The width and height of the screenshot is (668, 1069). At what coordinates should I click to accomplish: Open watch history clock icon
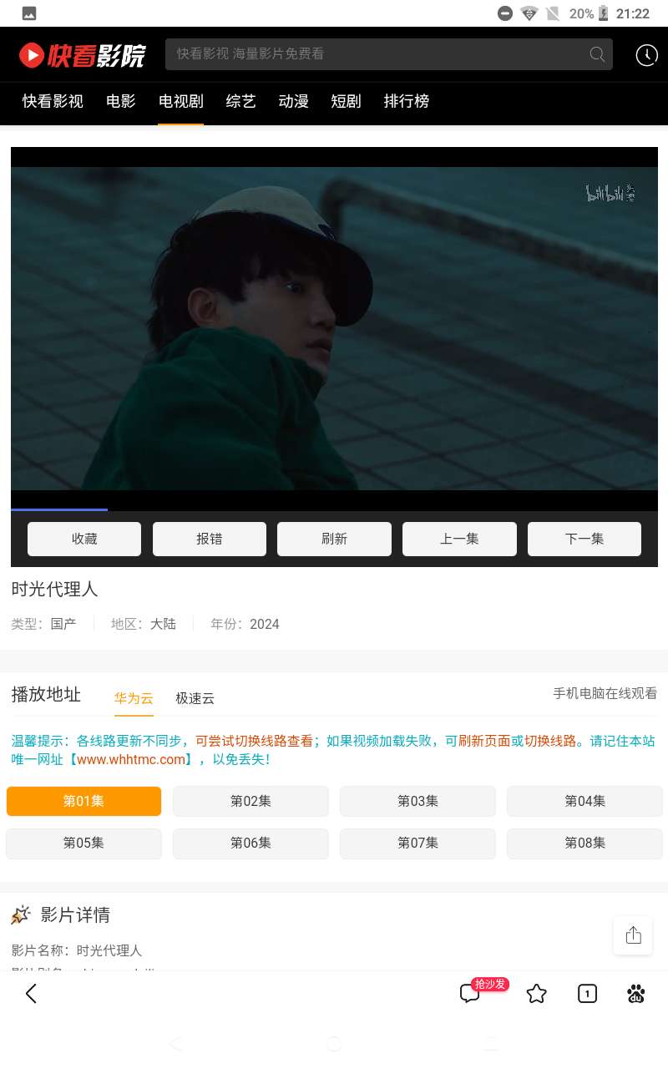click(646, 55)
